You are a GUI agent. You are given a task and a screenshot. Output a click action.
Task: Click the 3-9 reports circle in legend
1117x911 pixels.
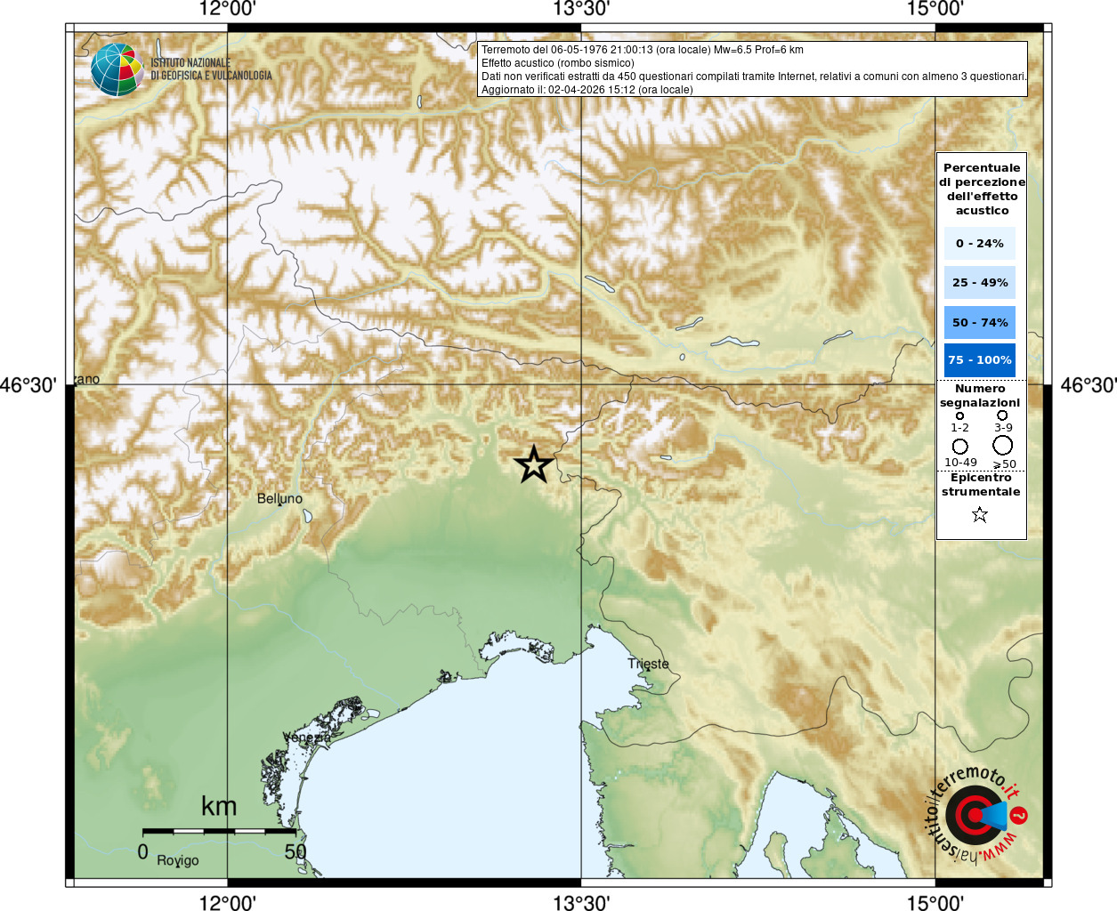1002,415
